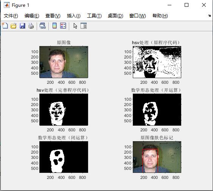Select the 原图像 original face subplot
Image resolution: width=213 pixels, height=191 pixels.
[64, 62]
